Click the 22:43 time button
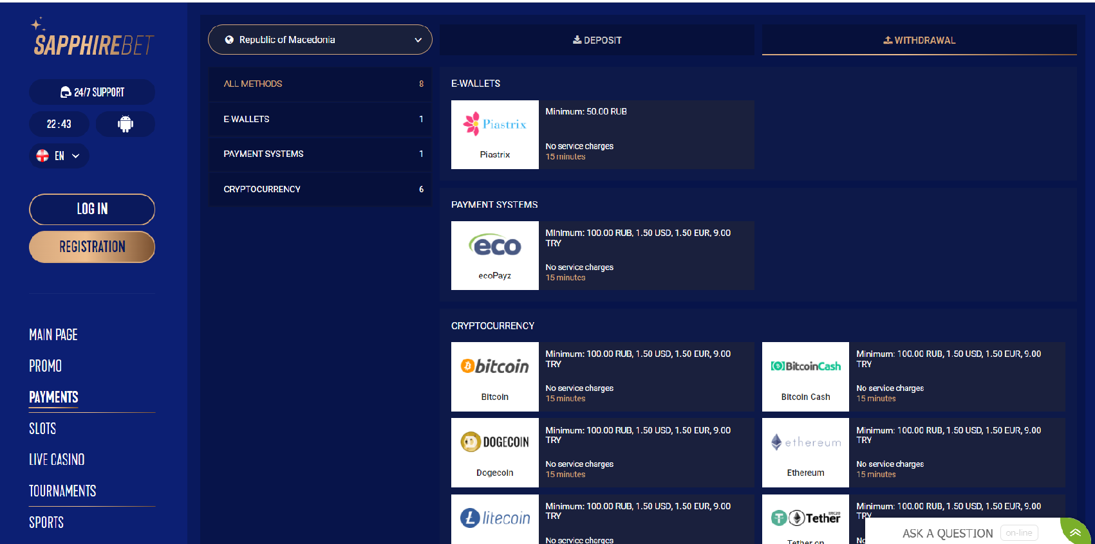1095x544 pixels. click(x=59, y=124)
